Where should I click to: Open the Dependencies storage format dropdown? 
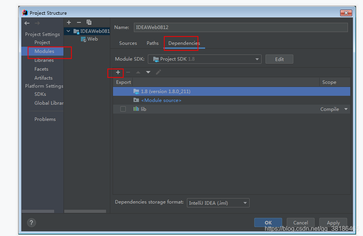point(218,203)
